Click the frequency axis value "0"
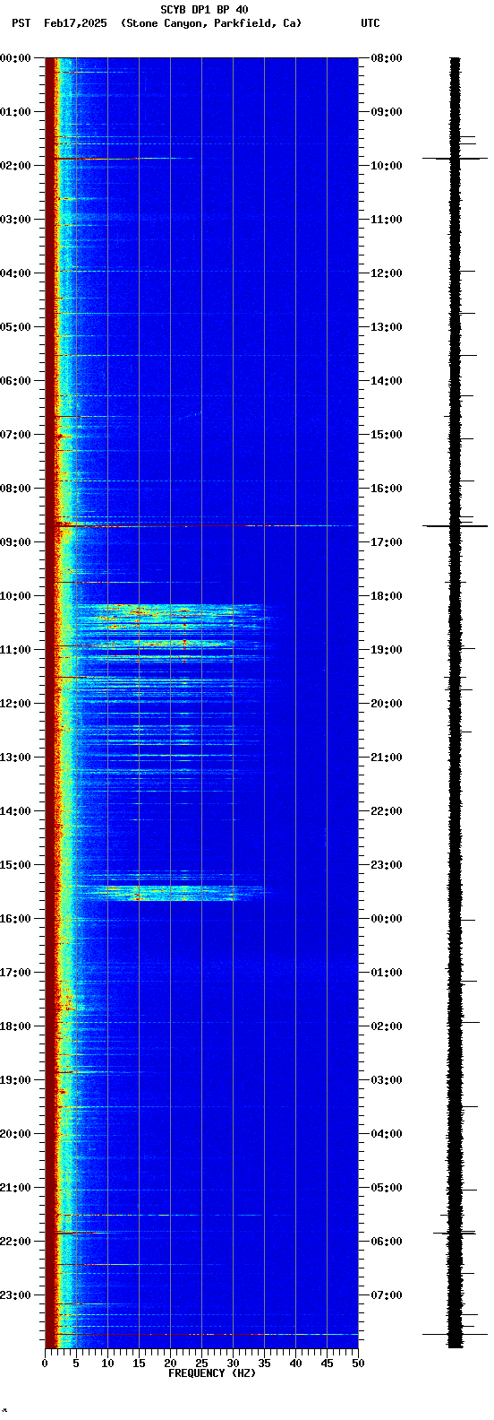This screenshot has height=1420, width=494. coord(45,1364)
